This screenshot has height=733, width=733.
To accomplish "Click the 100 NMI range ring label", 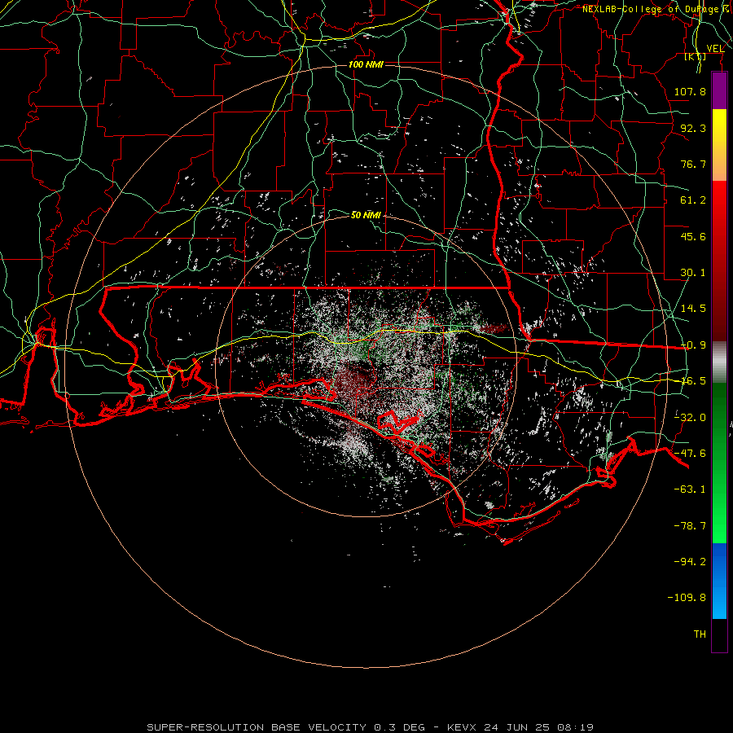I will click(366, 64).
